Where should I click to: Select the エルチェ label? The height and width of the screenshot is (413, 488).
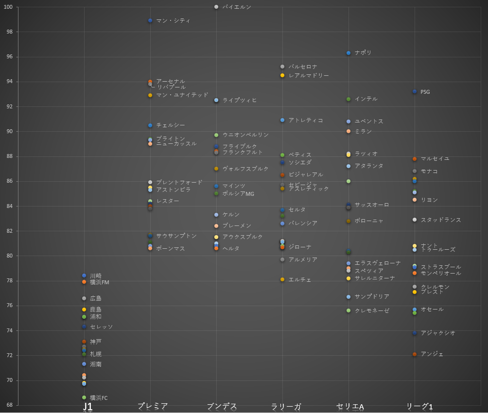[x=300, y=279]
